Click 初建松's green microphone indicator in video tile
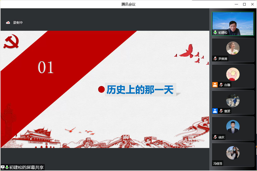 pyautogui.click(x=215, y=32)
